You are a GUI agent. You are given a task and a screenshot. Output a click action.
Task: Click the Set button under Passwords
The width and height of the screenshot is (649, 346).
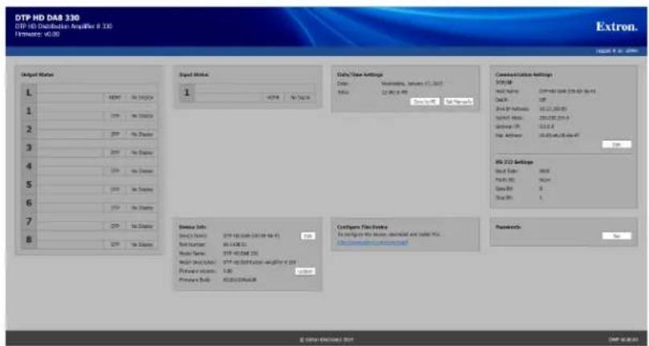pos(617,235)
